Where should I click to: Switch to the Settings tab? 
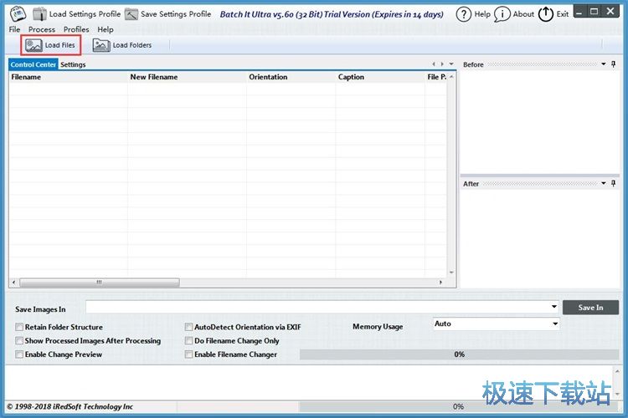tap(73, 64)
